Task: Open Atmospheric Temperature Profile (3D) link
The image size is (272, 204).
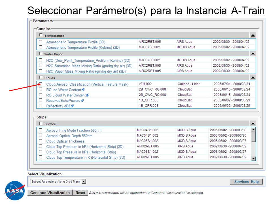Action: [x=76, y=42]
